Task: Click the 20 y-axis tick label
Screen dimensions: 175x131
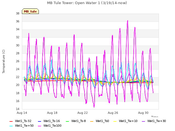Action: point(17,85)
